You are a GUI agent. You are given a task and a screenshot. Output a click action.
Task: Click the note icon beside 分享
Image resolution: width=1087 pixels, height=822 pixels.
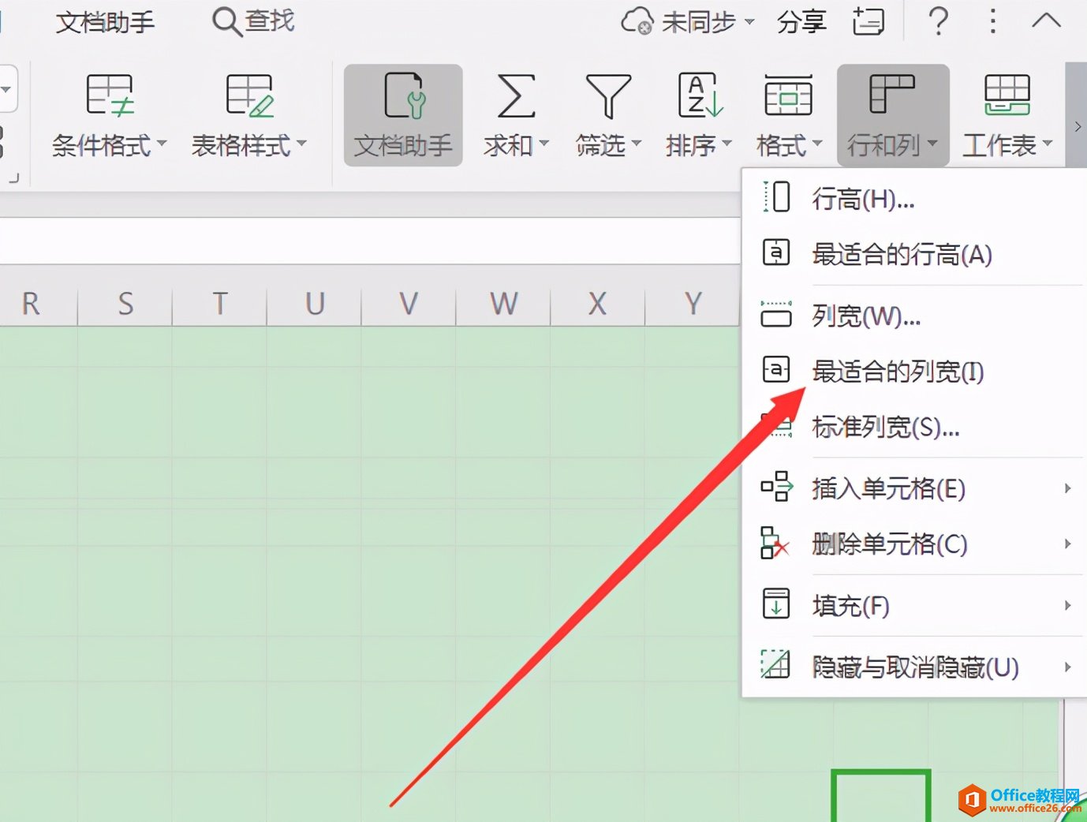tap(868, 21)
